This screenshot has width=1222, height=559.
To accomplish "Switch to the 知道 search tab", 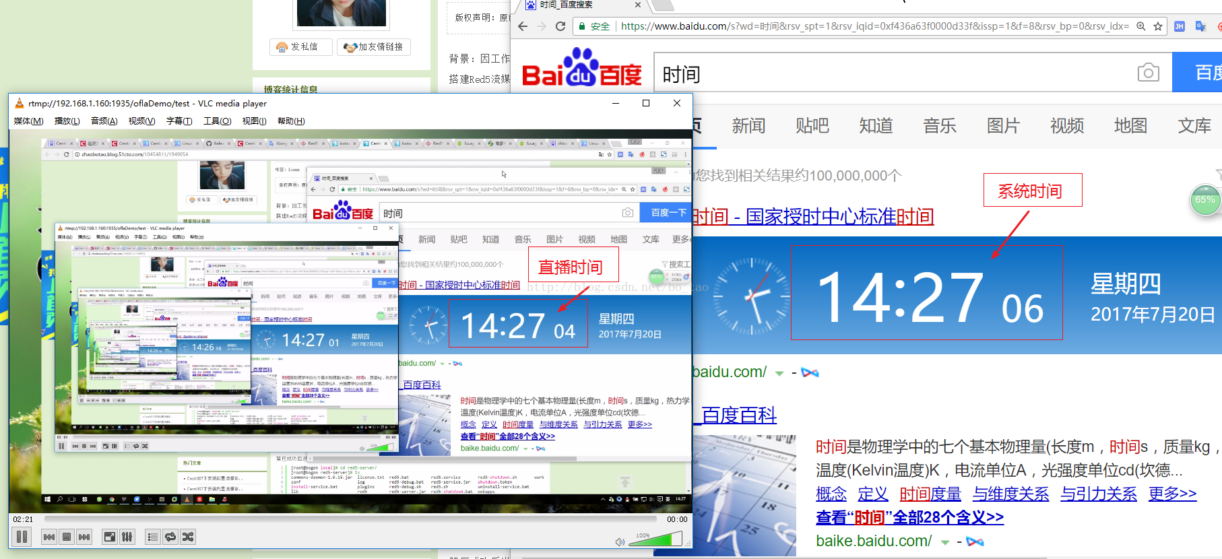I will click(x=876, y=126).
